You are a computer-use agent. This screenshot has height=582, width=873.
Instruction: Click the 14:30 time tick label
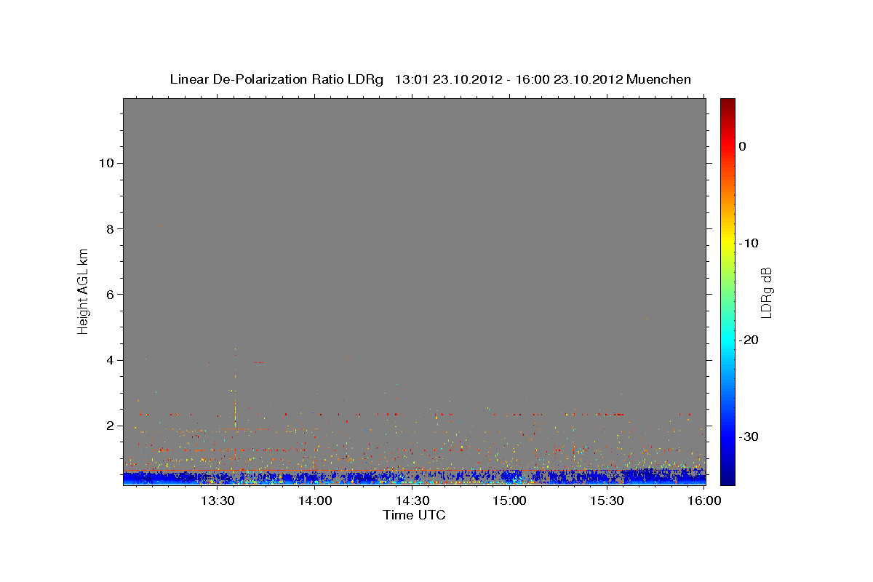(x=412, y=501)
